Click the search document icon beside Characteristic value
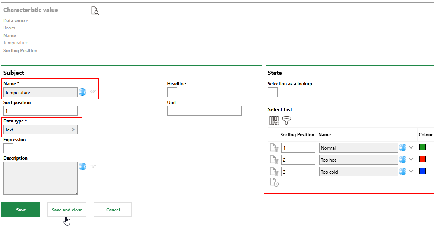The image size is (434, 226). [x=95, y=11]
